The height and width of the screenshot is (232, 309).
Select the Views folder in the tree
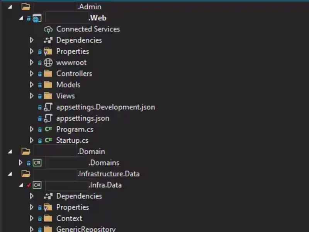tap(65, 96)
